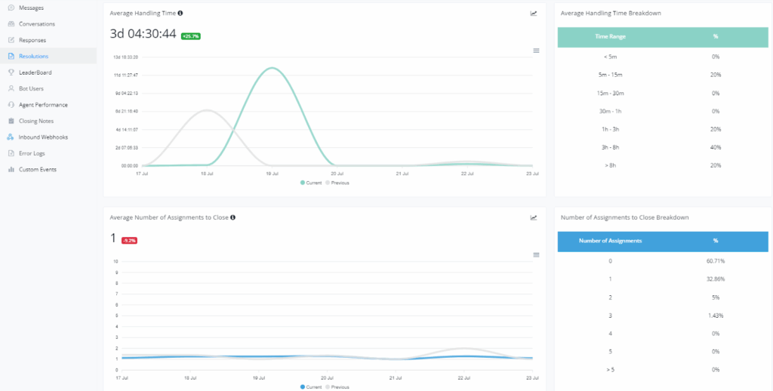
Task: Click the Agent Performance headset icon
Action: pos(11,105)
